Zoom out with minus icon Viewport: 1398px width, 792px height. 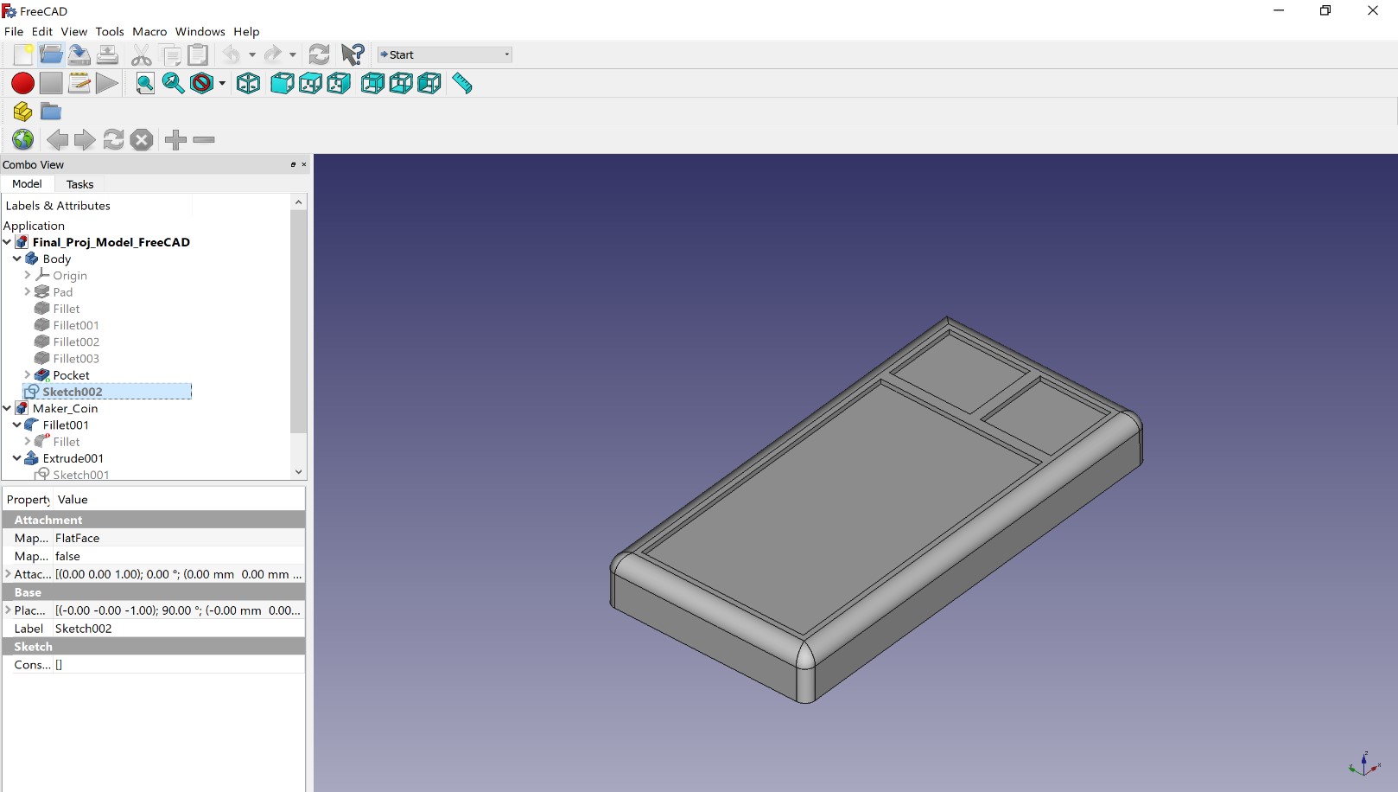point(204,139)
